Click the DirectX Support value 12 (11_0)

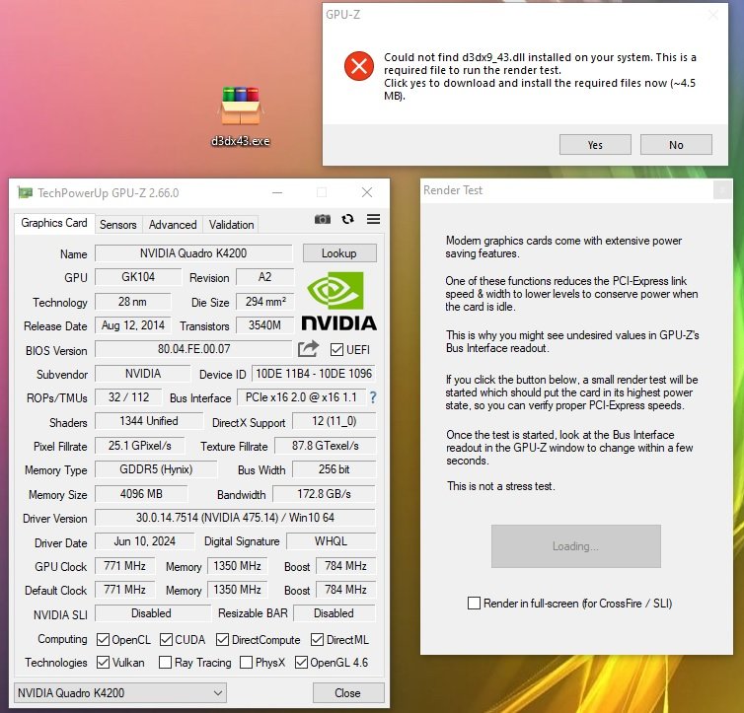click(x=335, y=421)
